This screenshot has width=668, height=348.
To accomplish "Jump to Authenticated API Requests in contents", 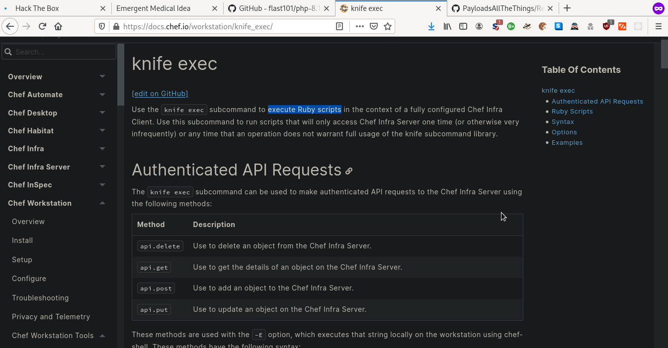I will click(x=597, y=101).
